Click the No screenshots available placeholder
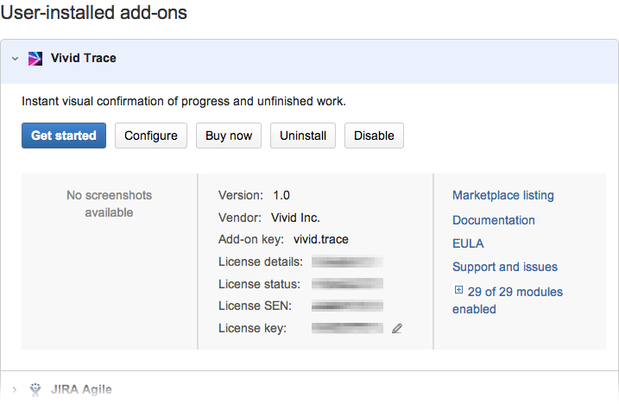 pyautogui.click(x=109, y=204)
